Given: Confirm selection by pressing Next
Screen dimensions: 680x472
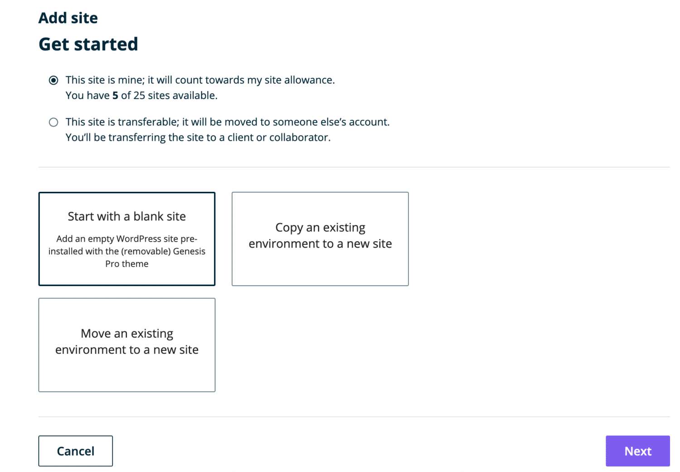Looking at the screenshot, I should pos(637,451).
